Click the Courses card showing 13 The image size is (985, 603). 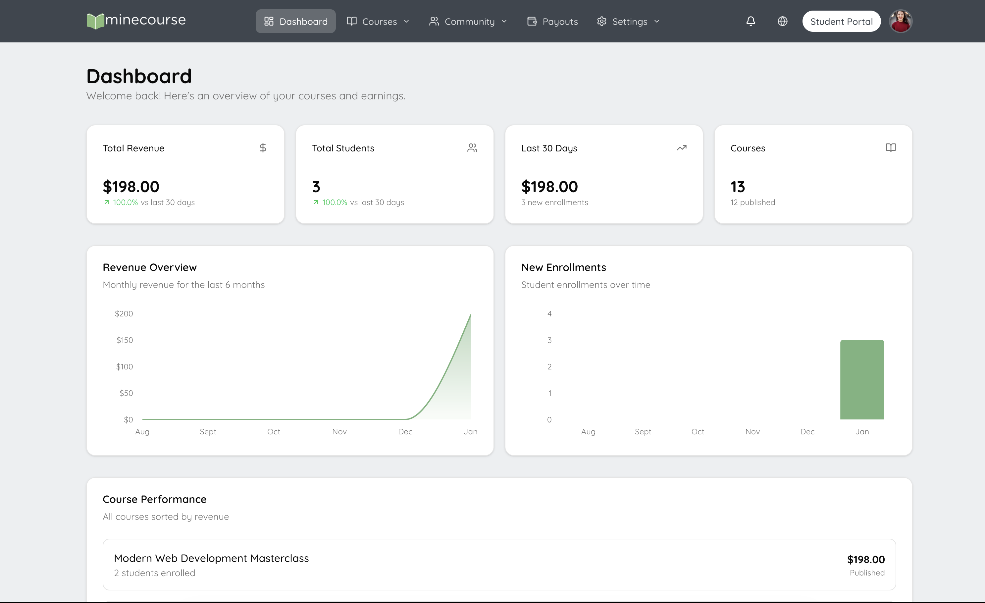click(813, 174)
